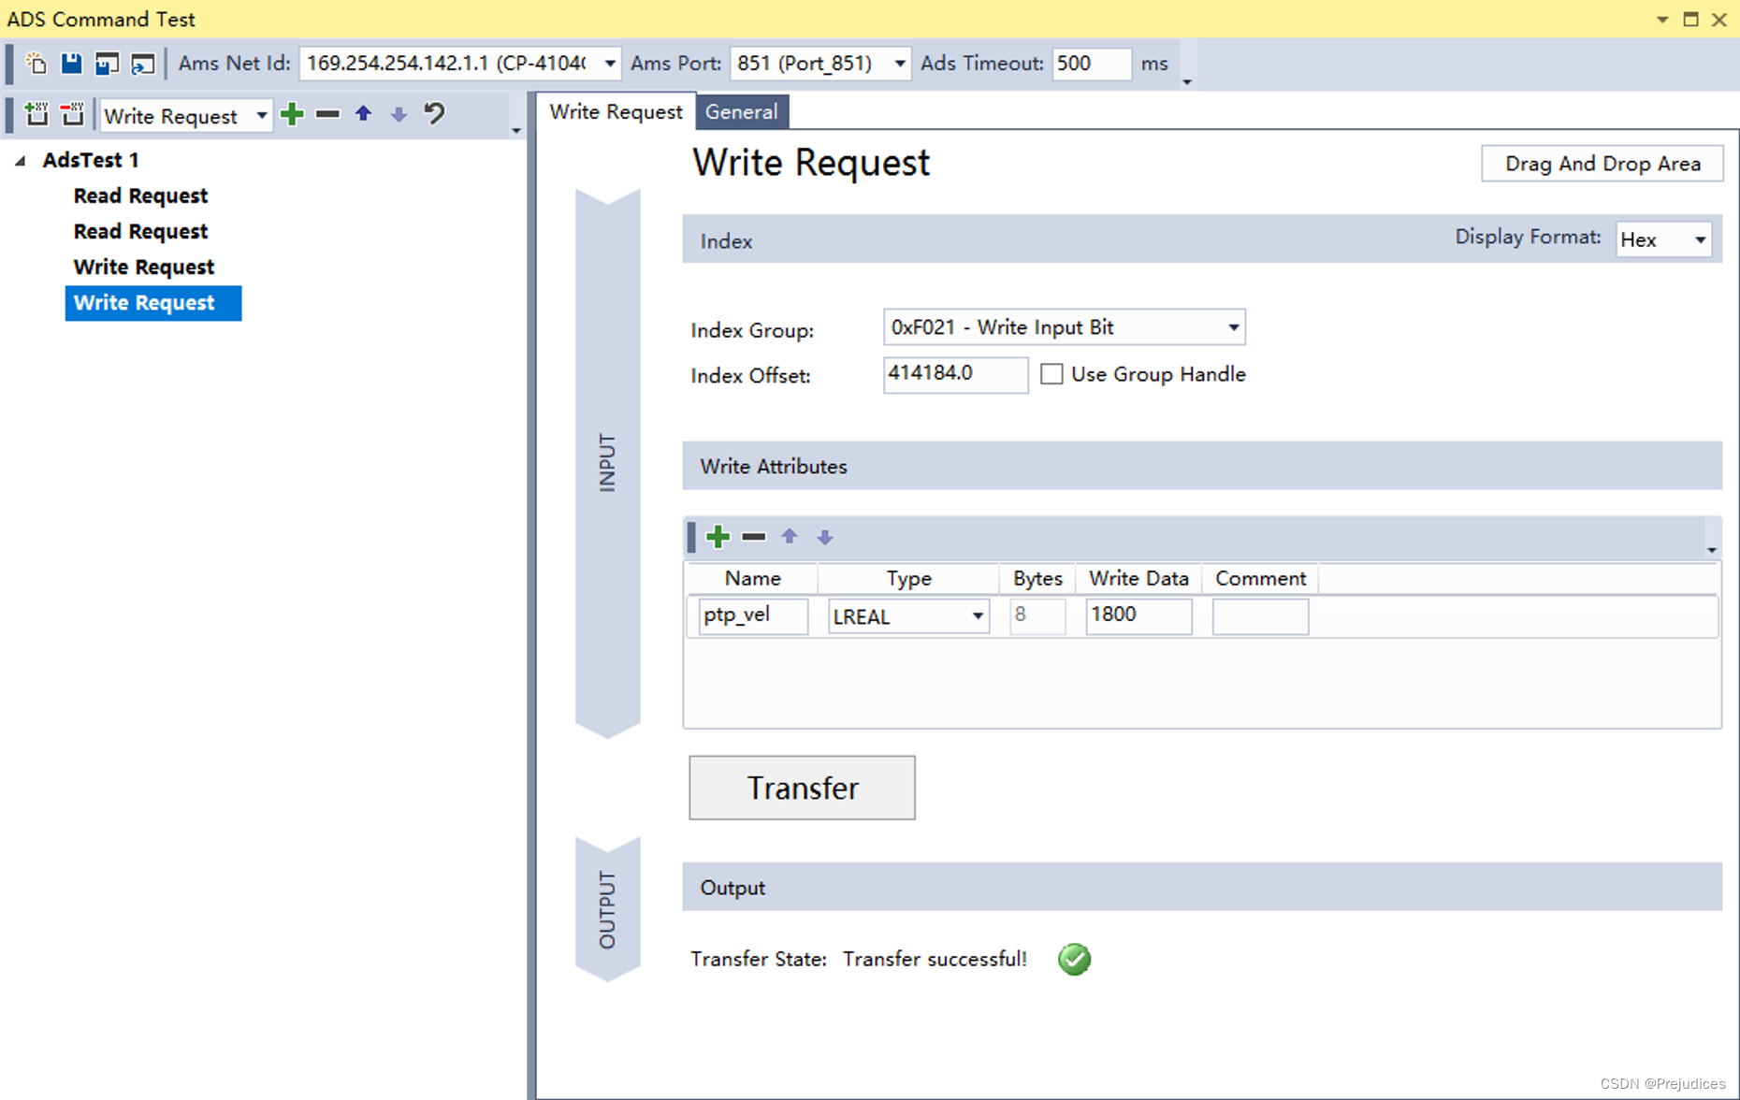
Task: Move write attribute down arrow
Action: [824, 537]
